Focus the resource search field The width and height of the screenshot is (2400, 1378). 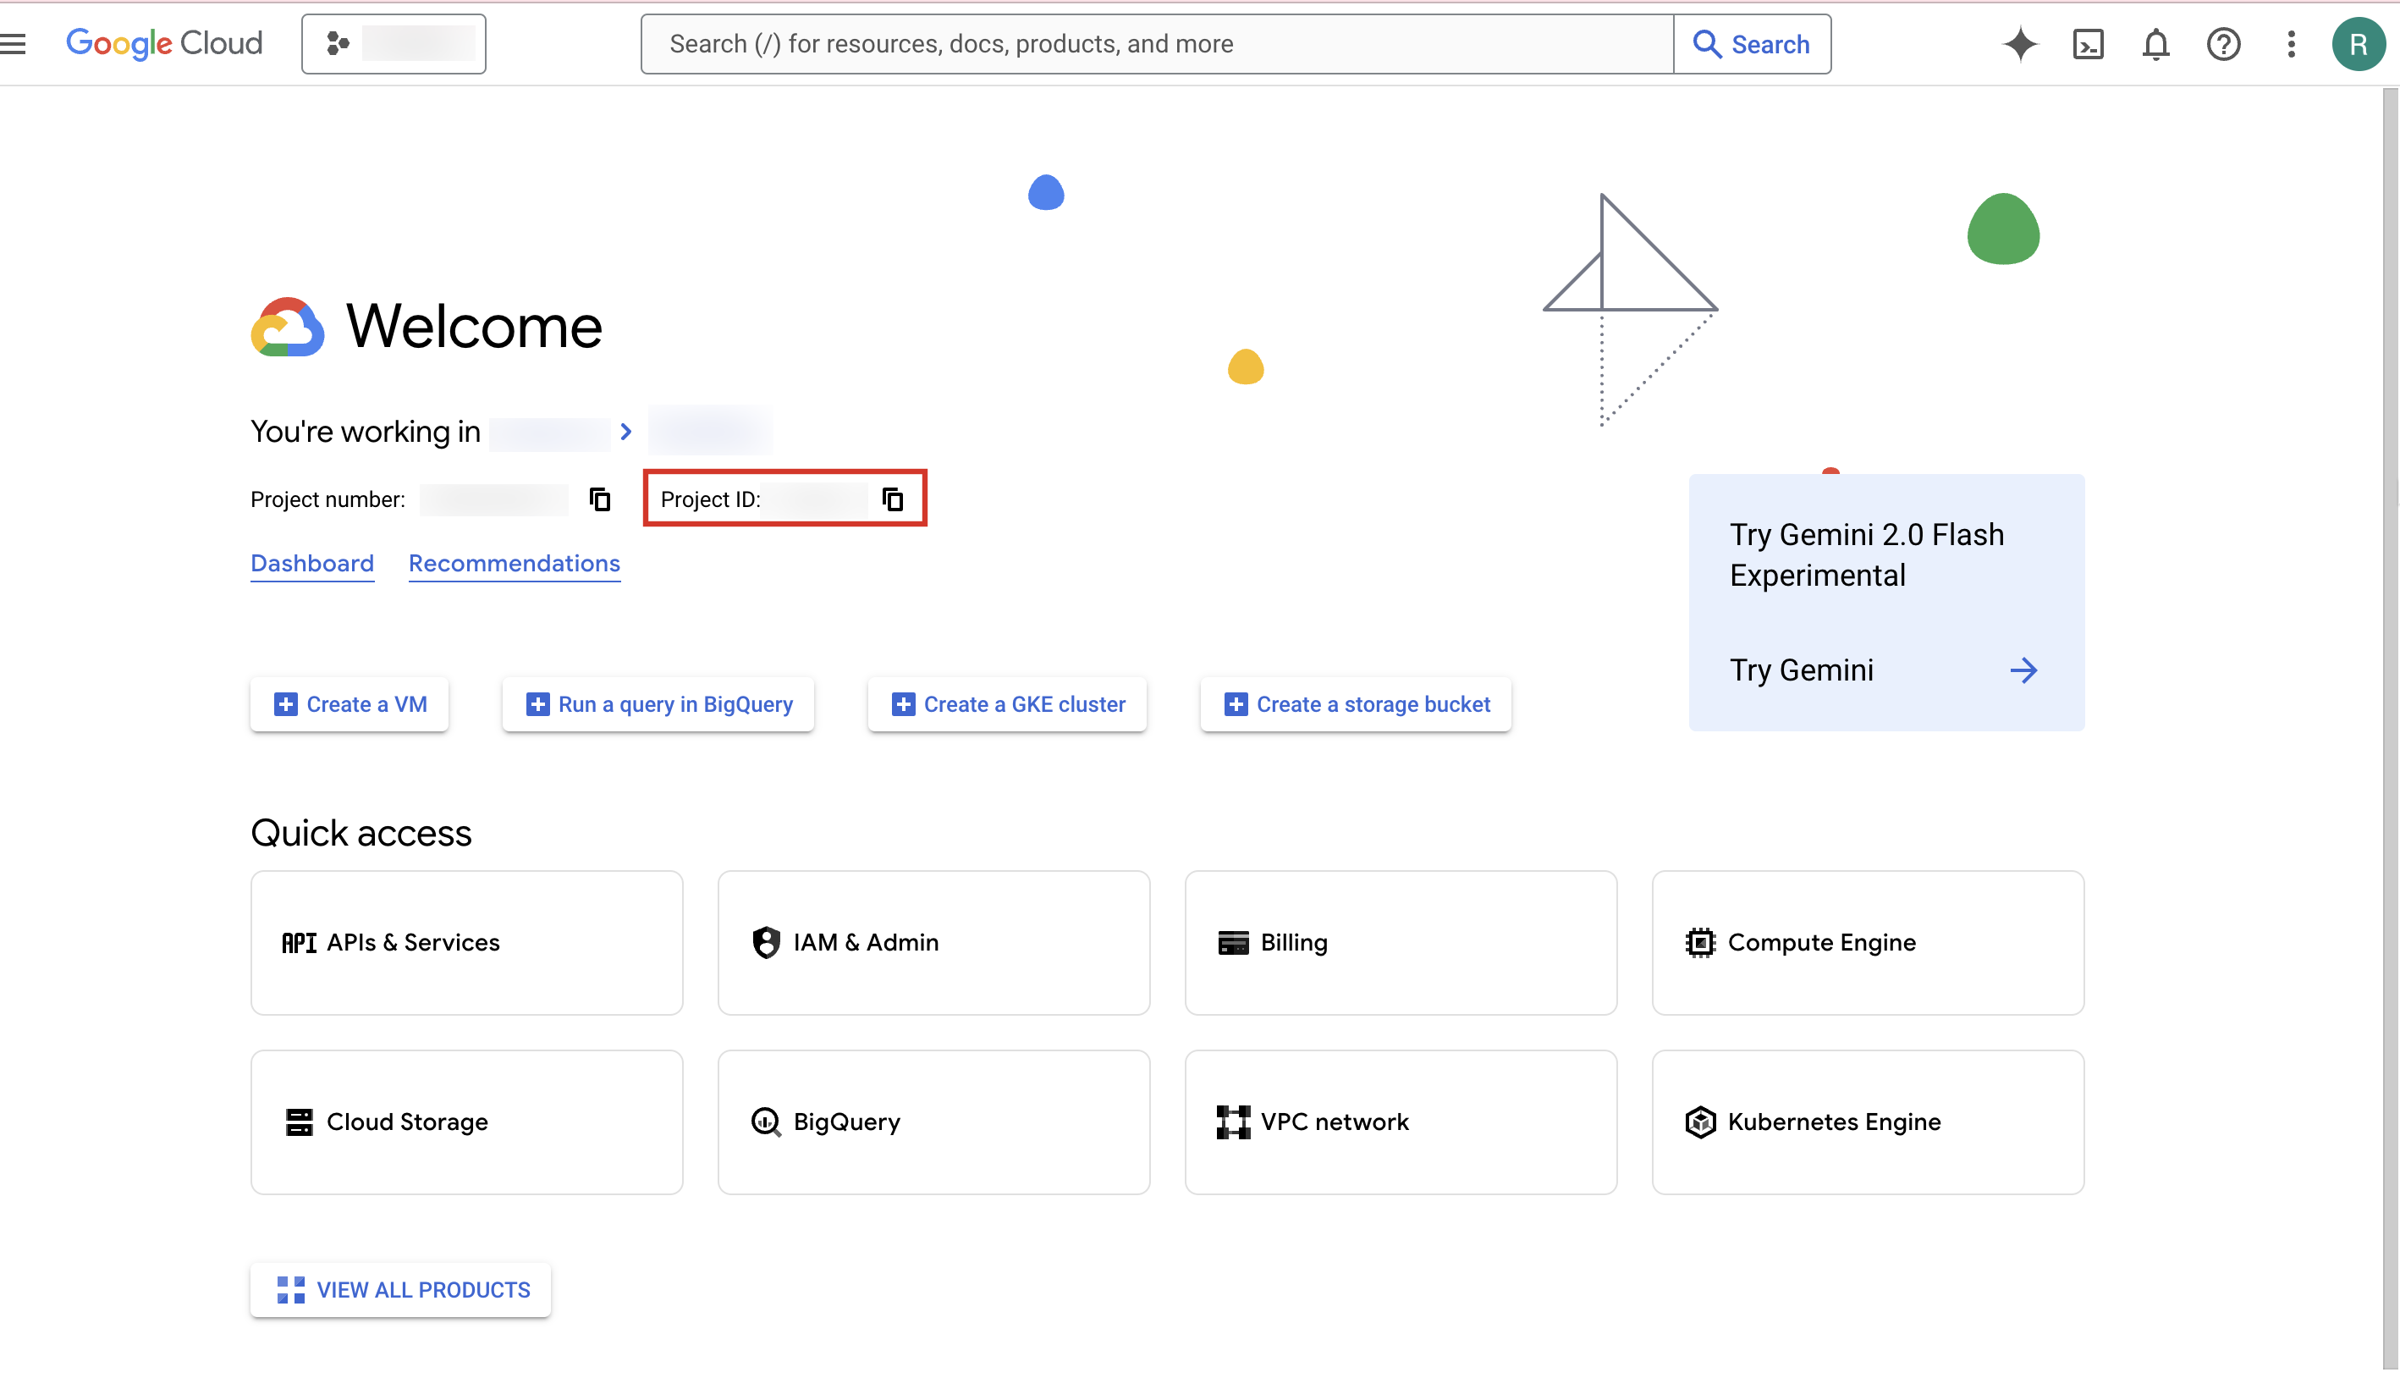coord(1157,43)
